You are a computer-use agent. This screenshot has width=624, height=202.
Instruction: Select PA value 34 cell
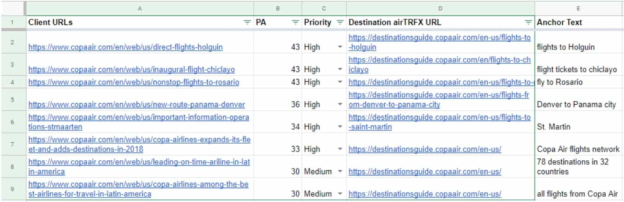click(x=278, y=122)
